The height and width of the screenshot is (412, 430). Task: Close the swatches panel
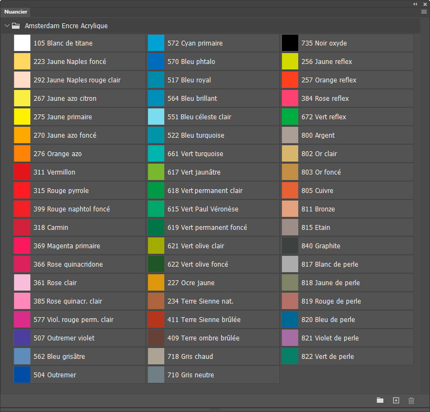425,4
